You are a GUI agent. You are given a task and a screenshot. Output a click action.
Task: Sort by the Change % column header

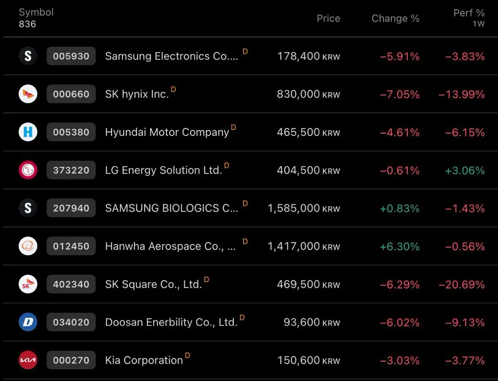395,18
